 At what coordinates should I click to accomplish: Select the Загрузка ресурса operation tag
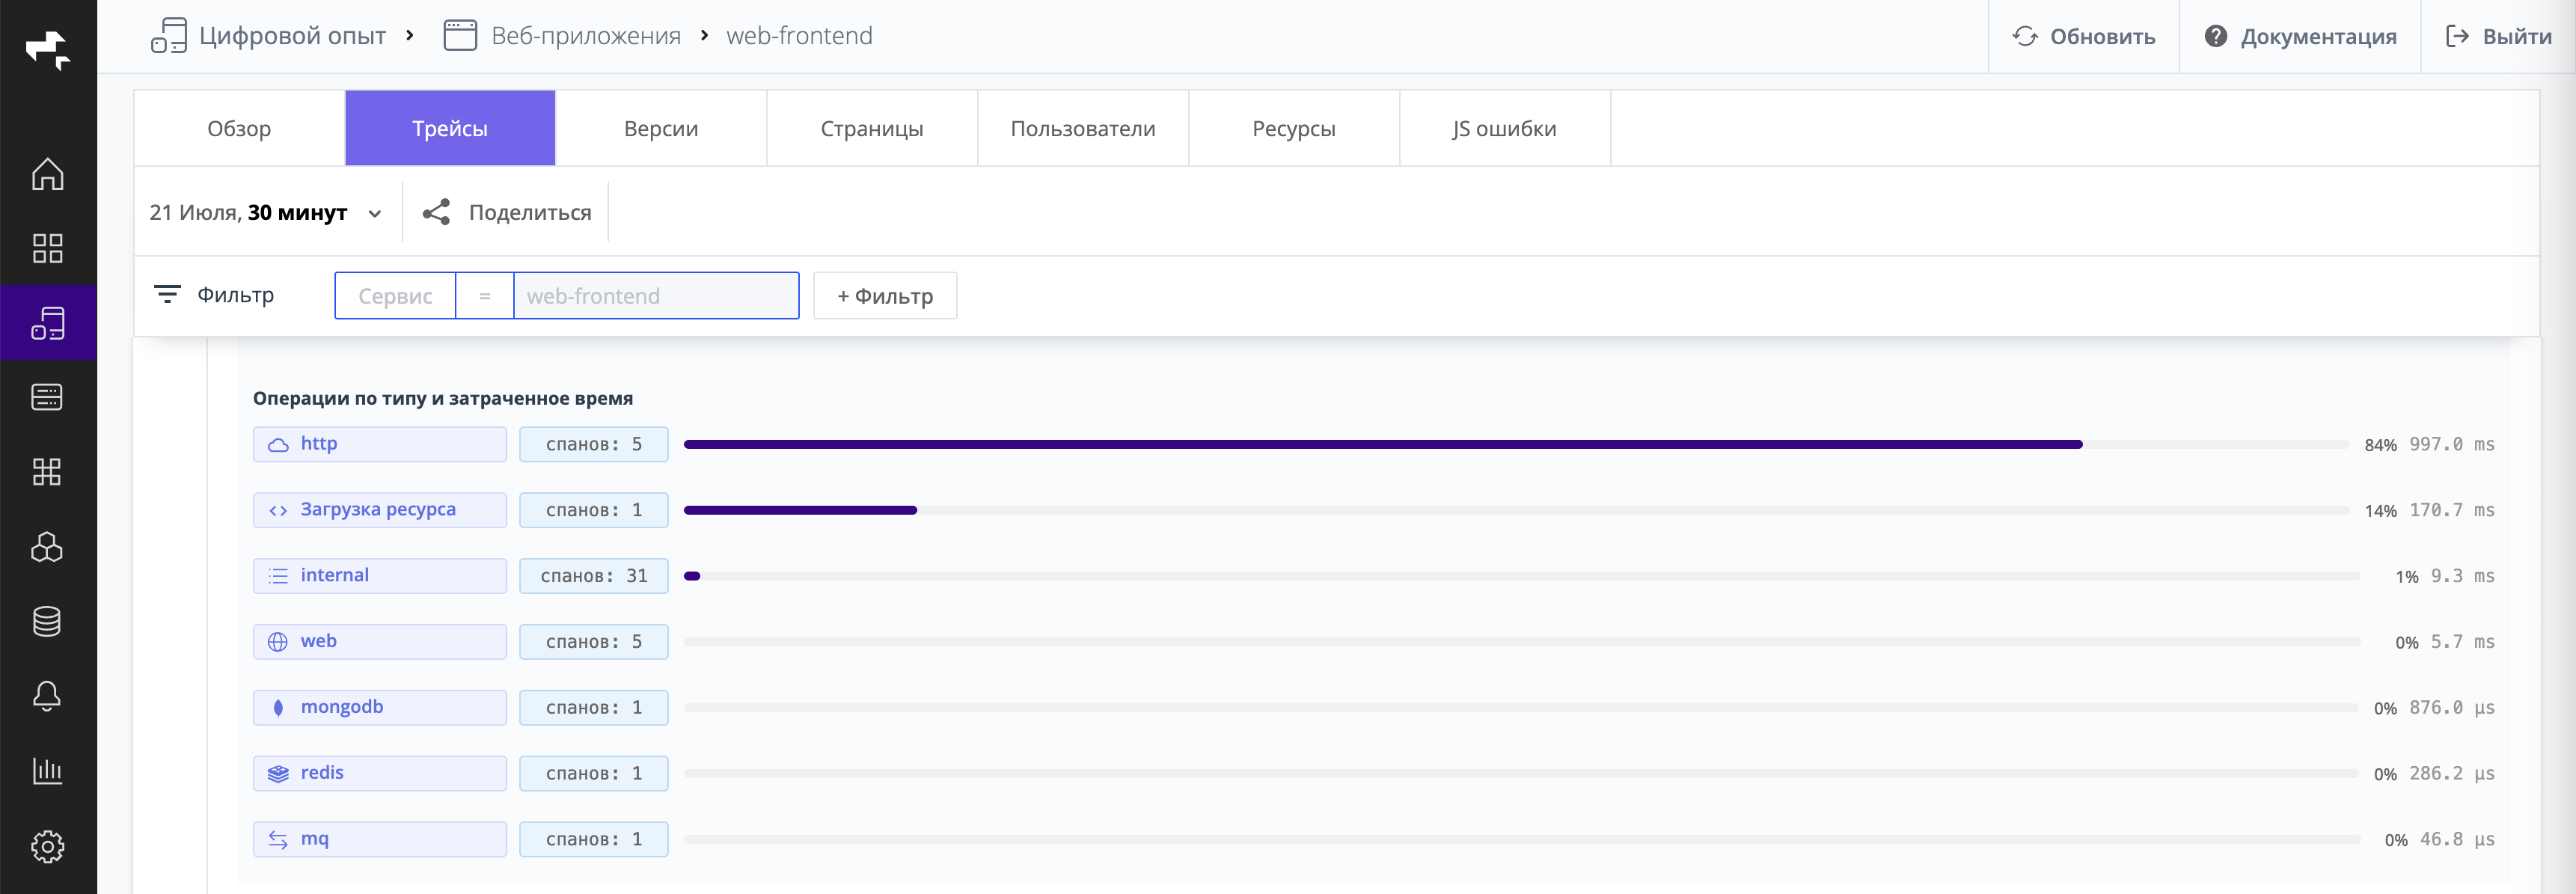[380, 510]
